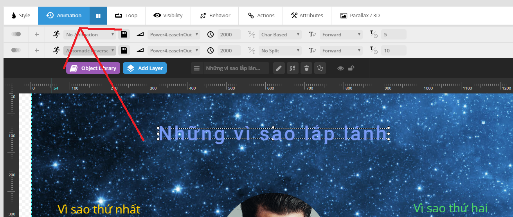The image size is (513, 217).
Task: Open the No Split dropdown
Action: point(280,50)
